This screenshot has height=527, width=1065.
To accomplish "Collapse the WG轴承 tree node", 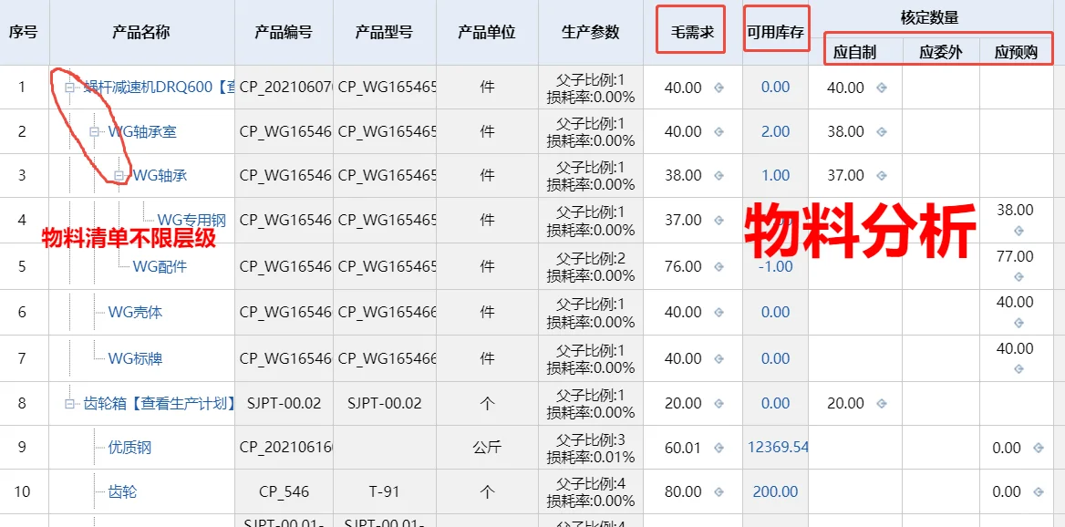I will coord(120,176).
